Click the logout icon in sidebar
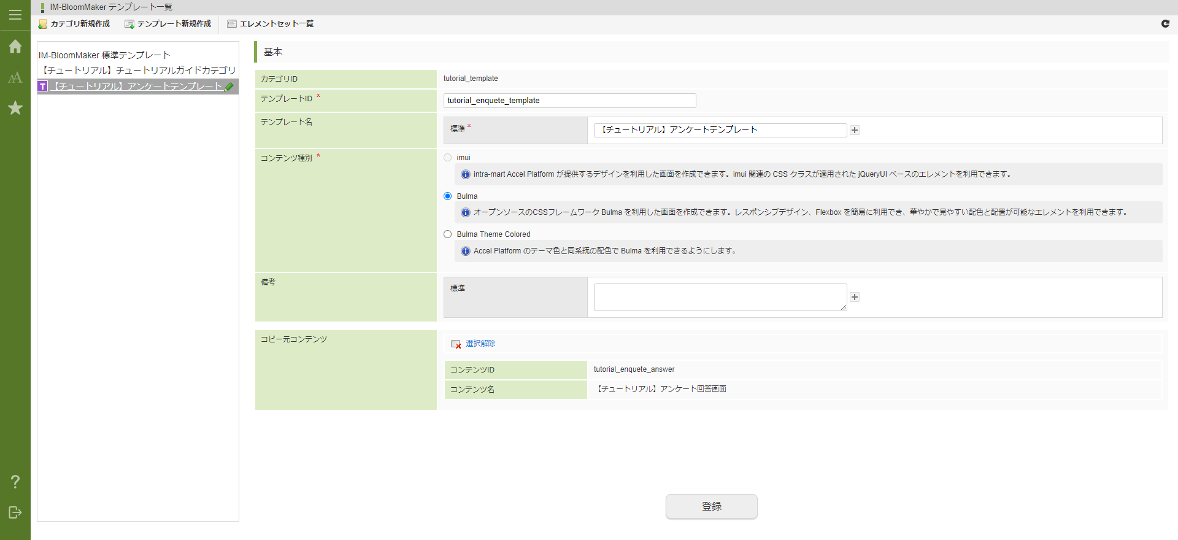Image resolution: width=1178 pixels, height=540 pixels. click(x=15, y=512)
